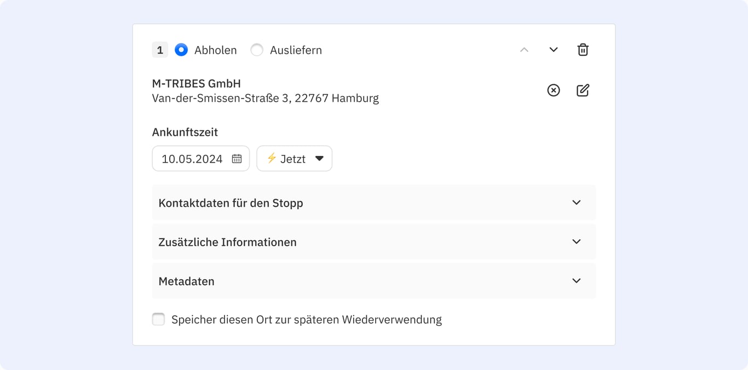Clear the address with circled X icon
748x370 pixels.
(554, 90)
